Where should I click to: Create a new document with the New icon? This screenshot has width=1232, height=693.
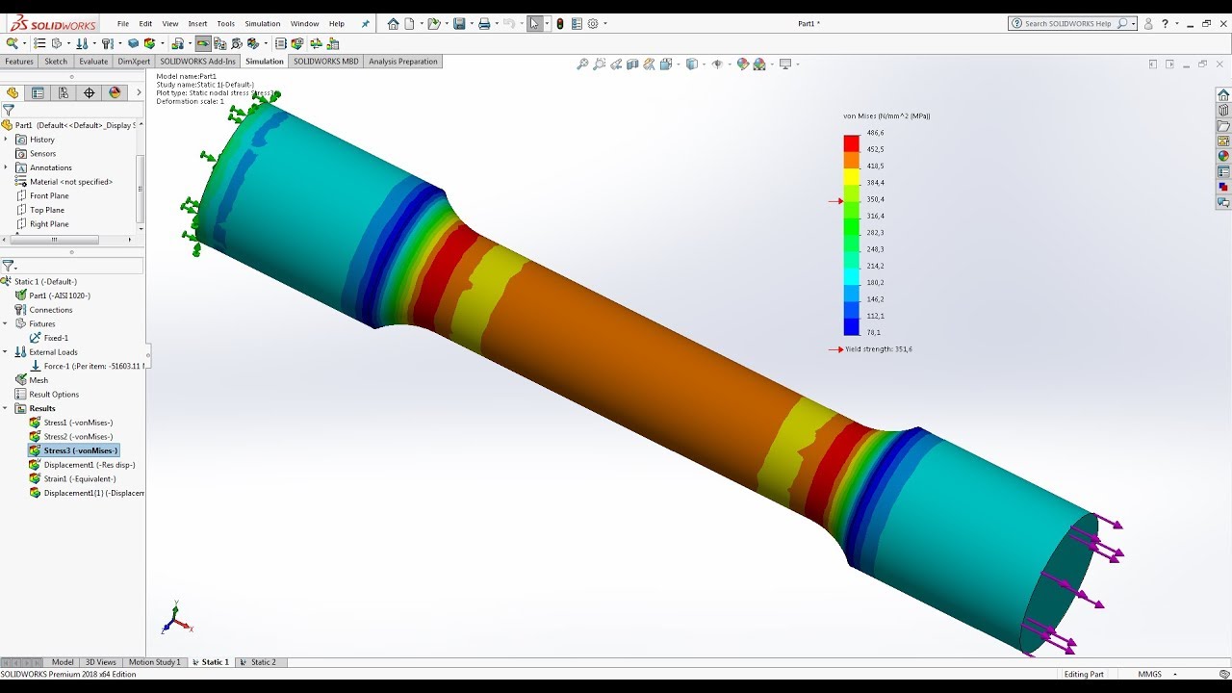[410, 23]
